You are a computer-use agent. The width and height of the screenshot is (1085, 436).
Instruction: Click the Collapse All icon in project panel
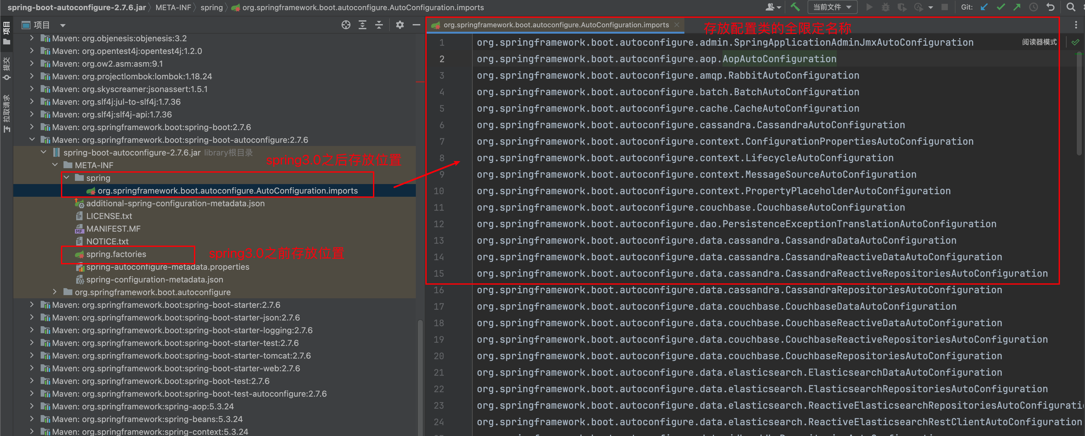tap(379, 25)
